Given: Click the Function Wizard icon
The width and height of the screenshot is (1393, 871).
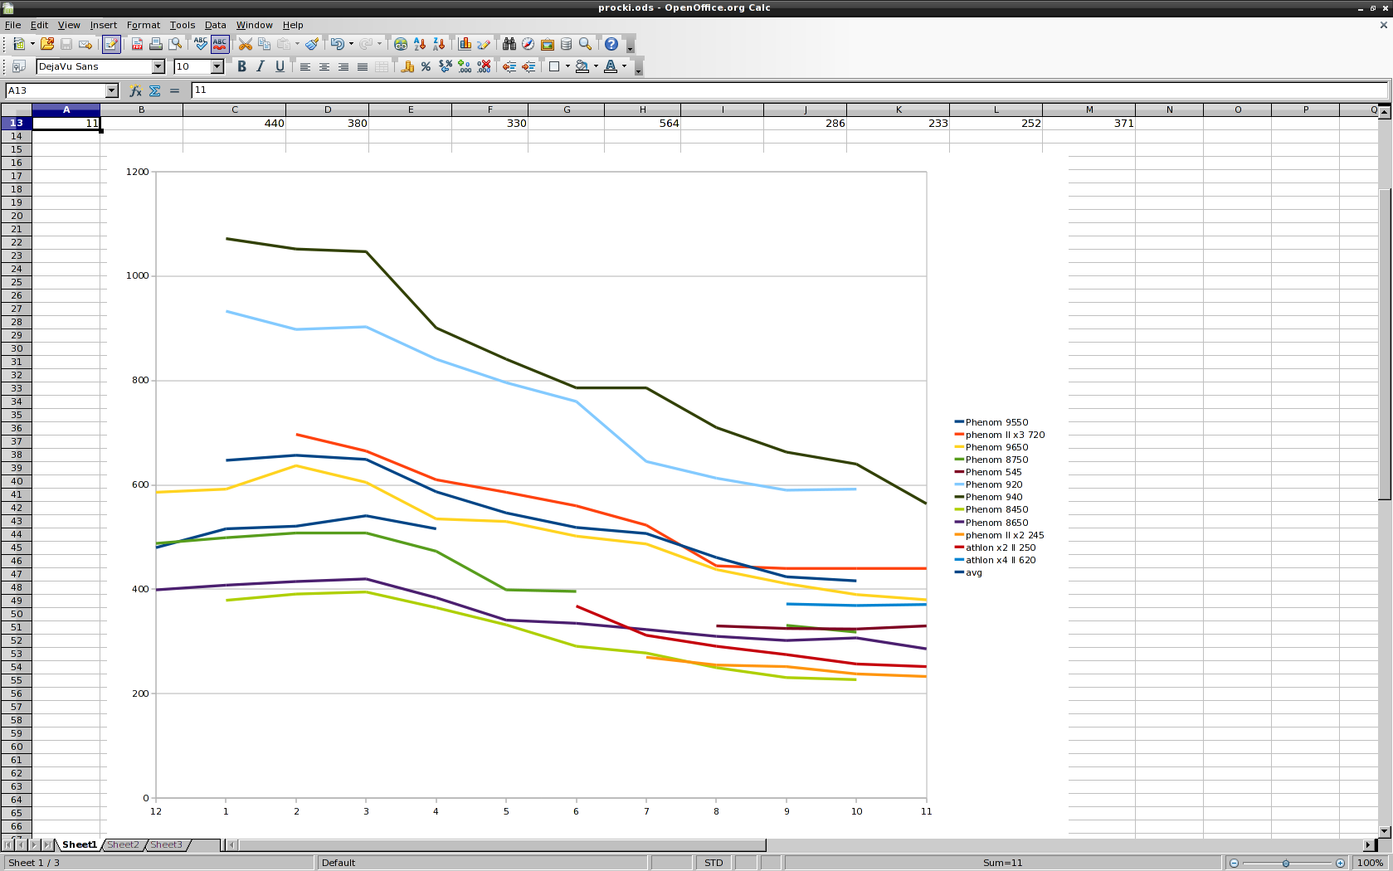Looking at the screenshot, I should point(135,90).
